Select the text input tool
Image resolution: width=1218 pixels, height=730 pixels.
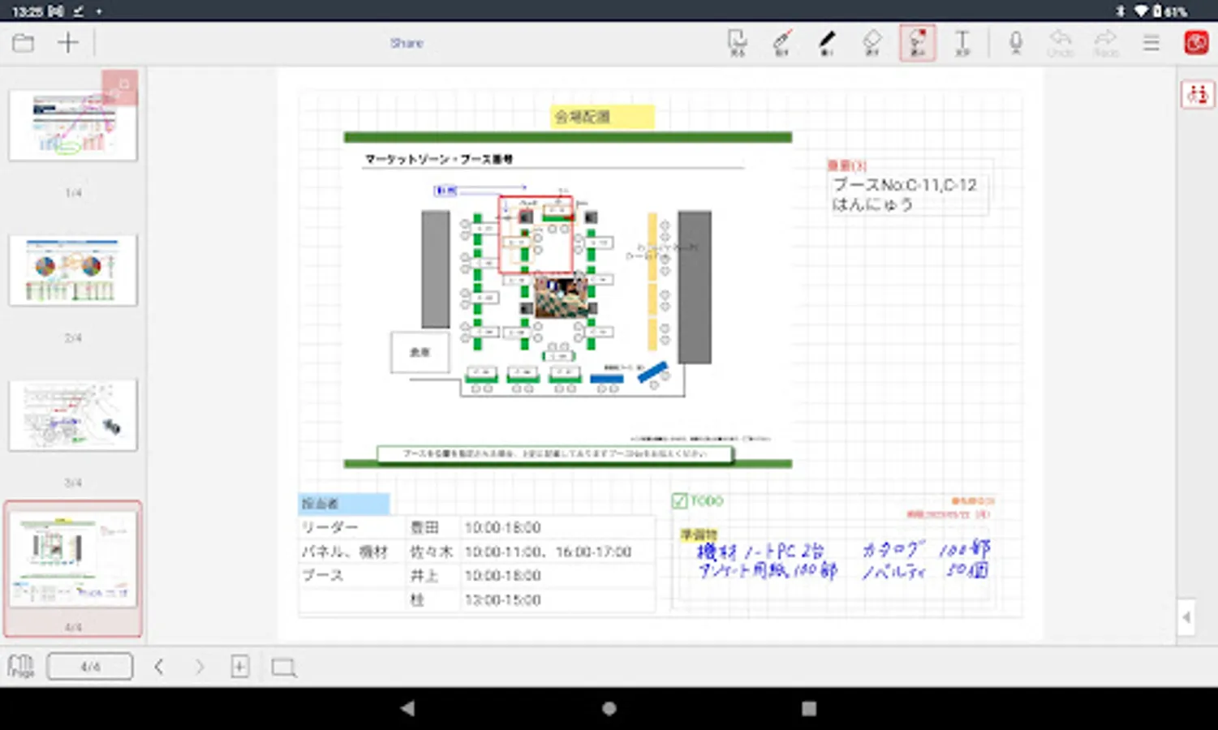point(962,43)
